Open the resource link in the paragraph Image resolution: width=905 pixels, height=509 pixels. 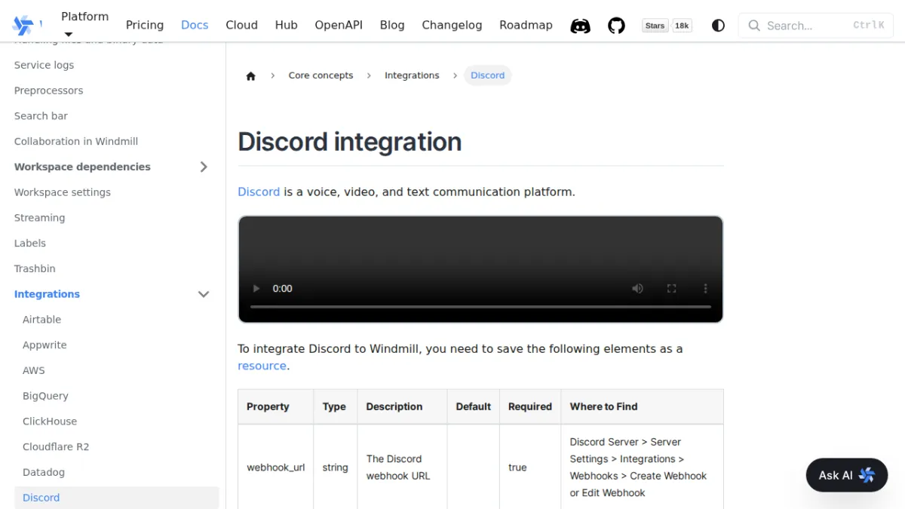(x=262, y=366)
